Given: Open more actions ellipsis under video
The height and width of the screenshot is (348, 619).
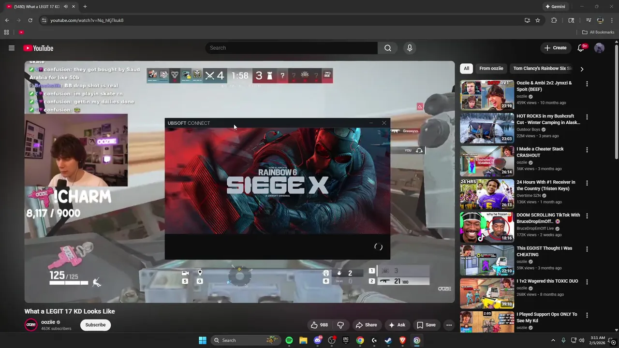Looking at the screenshot, I should 449,325.
